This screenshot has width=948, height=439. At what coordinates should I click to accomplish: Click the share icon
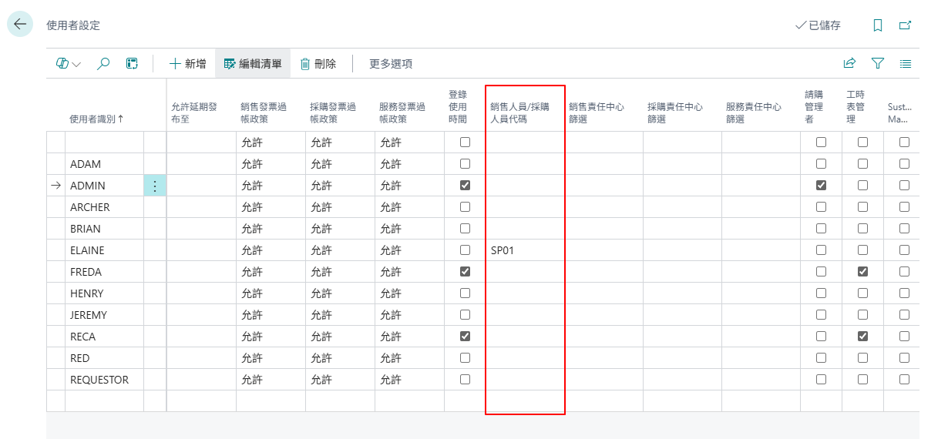(850, 64)
